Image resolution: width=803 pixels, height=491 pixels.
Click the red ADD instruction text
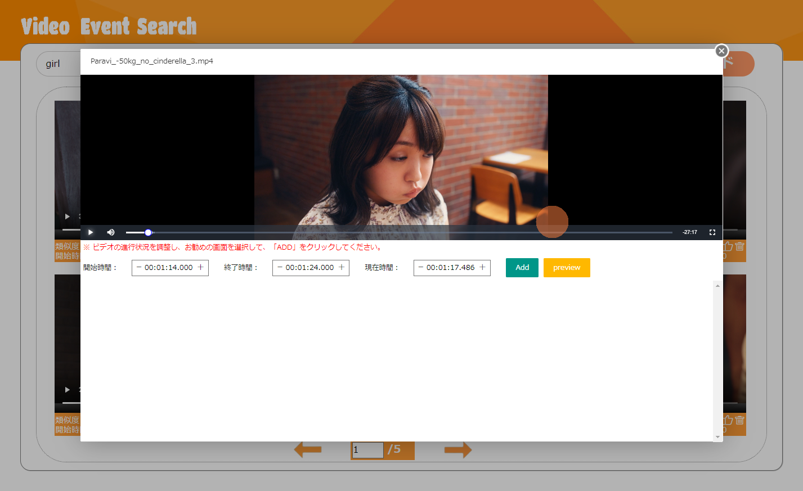(x=234, y=247)
